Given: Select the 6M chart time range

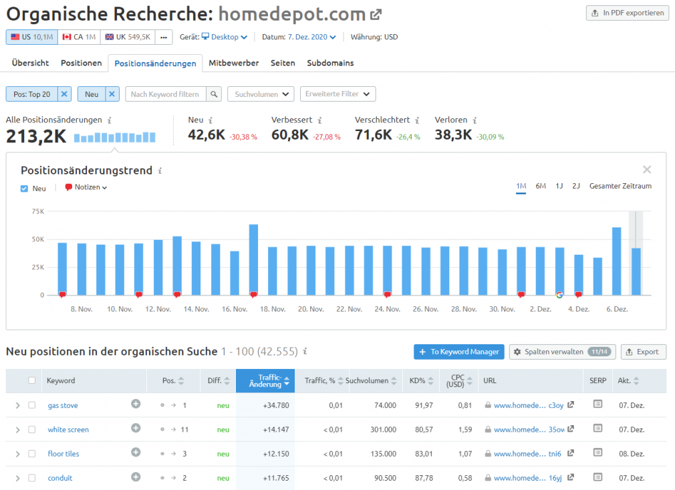Looking at the screenshot, I should 541,186.
